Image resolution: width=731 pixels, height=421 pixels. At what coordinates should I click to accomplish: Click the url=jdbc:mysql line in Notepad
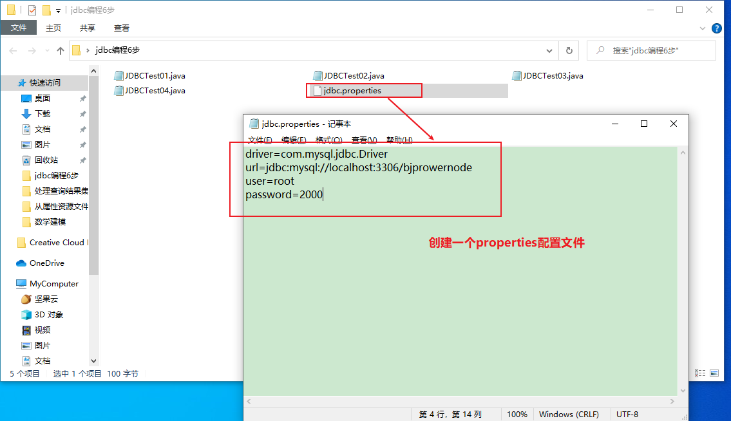click(x=359, y=167)
